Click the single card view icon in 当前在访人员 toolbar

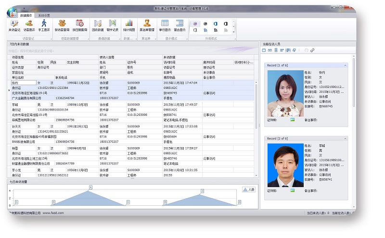(264, 50)
